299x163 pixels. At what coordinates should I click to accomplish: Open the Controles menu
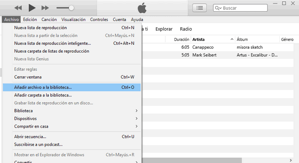(x=99, y=20)
